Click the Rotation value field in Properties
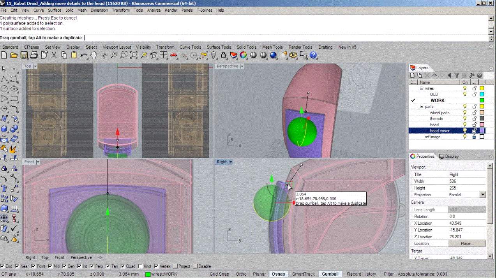Image resolution: width=496 pixels, height=278 pixels. click(x=467, y=216)
